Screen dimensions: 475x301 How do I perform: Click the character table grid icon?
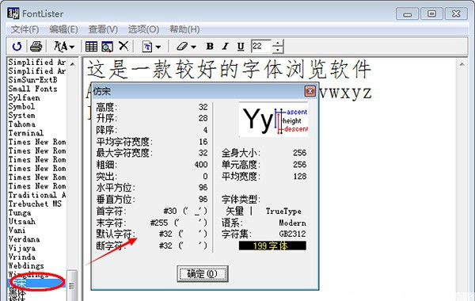click(91, 47)
